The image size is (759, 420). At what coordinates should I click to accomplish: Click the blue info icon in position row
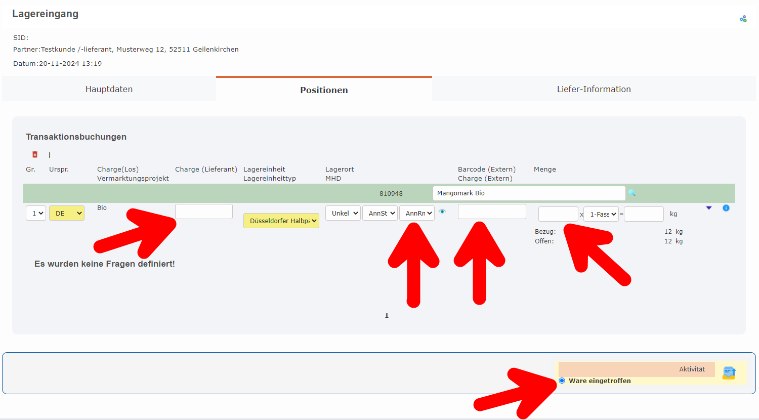coord(726,208)
